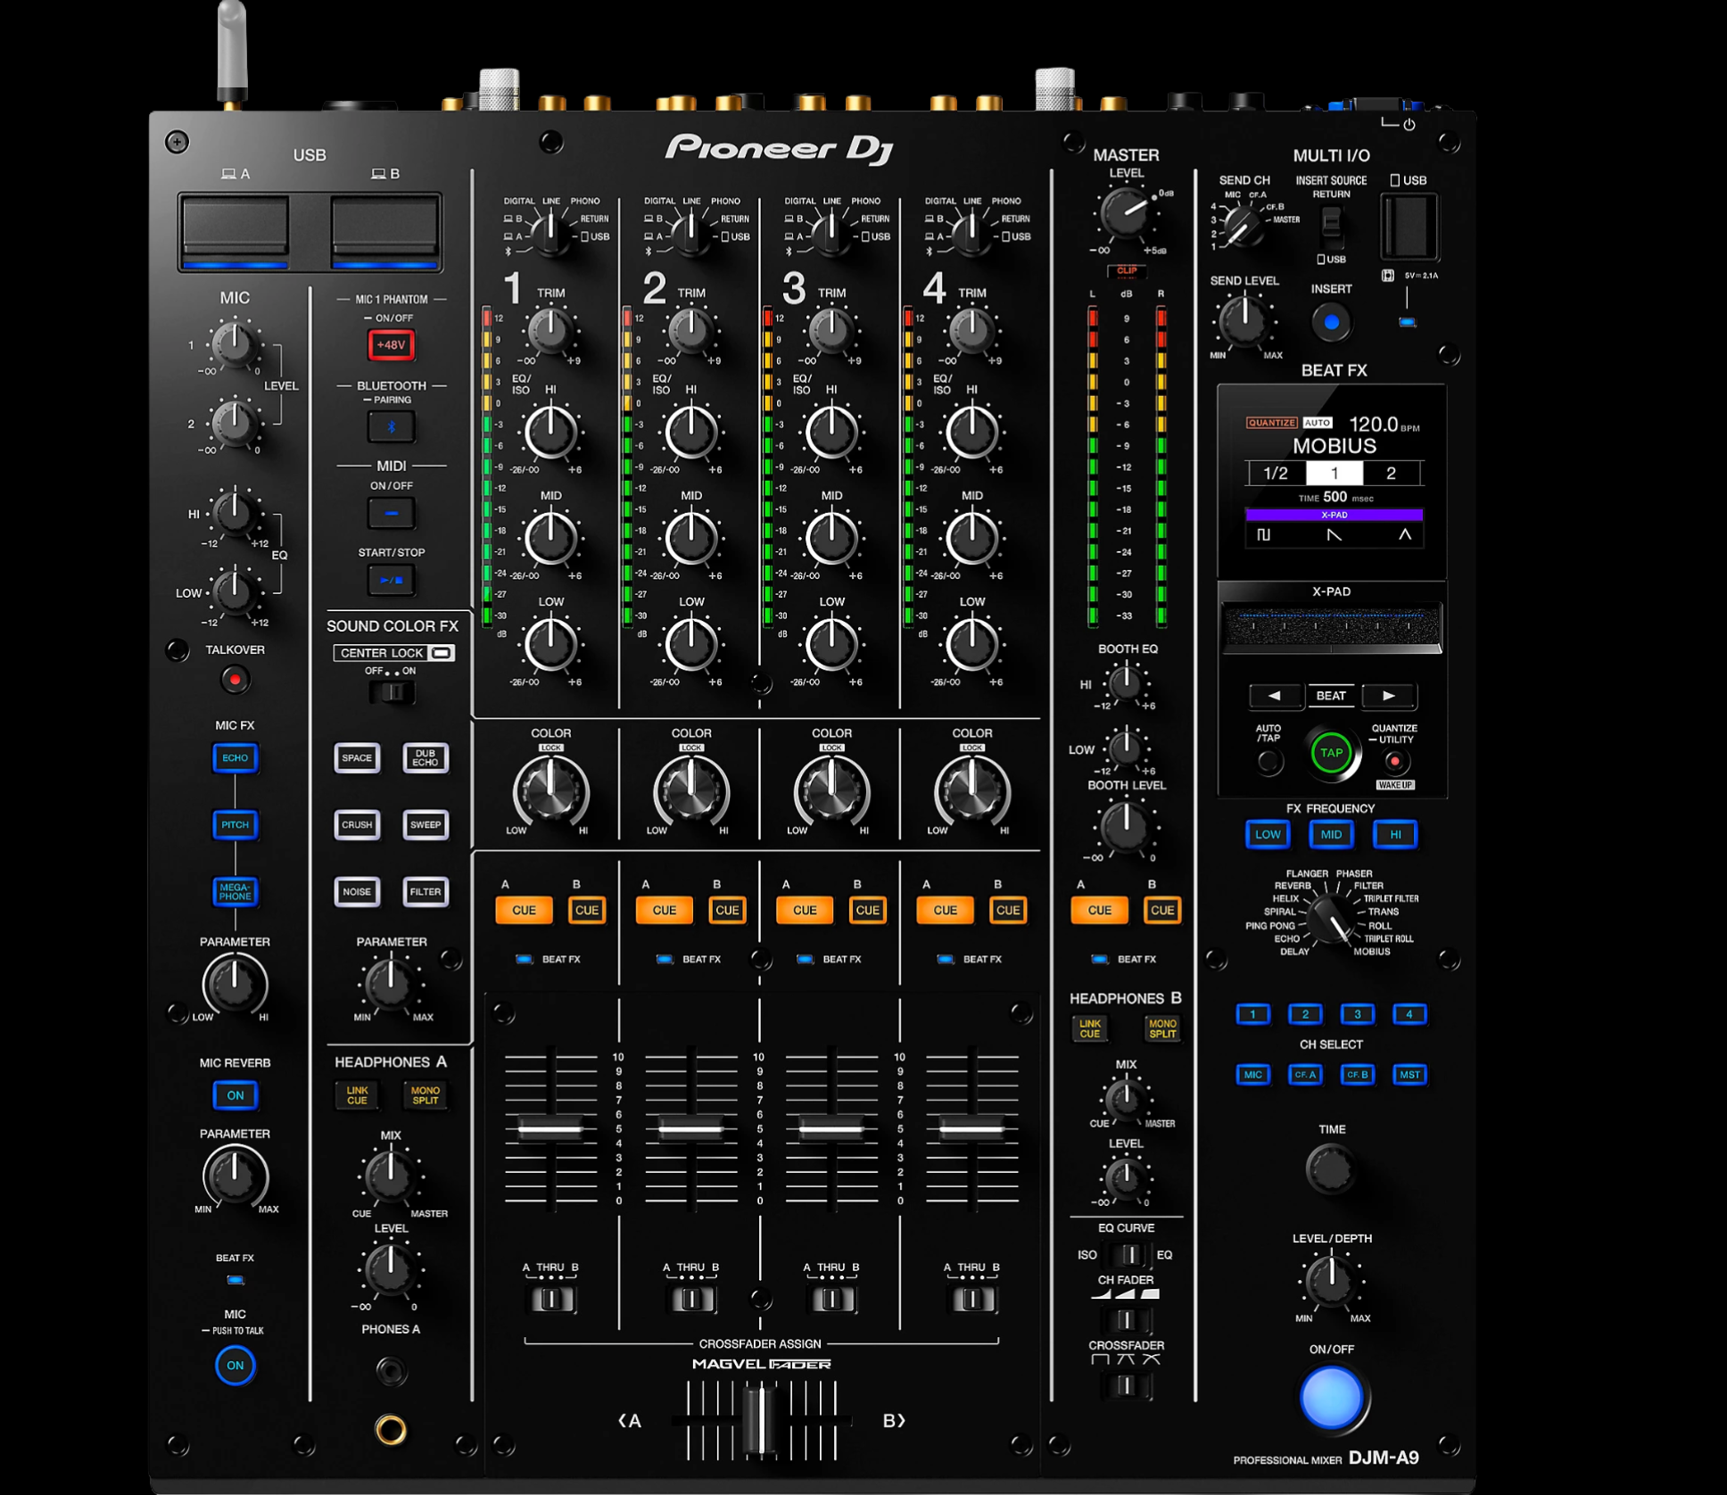Select the MST CH SELECT button
The height and width of the screenshot is (1495, 1727).
(1409, 1075)
